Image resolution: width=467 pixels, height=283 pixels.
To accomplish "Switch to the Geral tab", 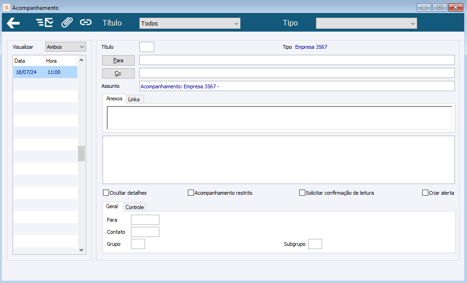I will coord(112,206).
